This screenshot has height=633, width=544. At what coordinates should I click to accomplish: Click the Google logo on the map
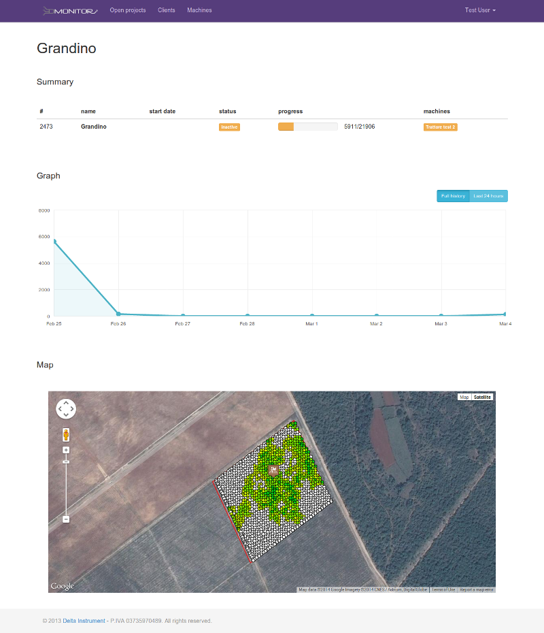pos(62,586)
